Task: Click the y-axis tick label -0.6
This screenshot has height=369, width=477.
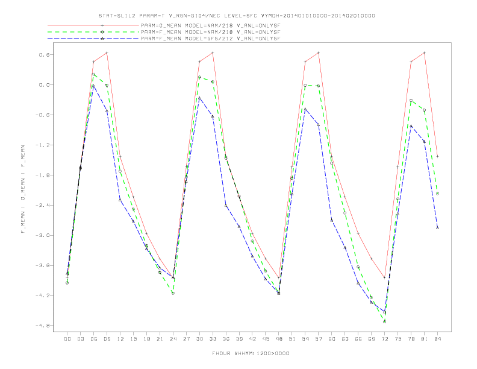Action: tap(42, 115)
